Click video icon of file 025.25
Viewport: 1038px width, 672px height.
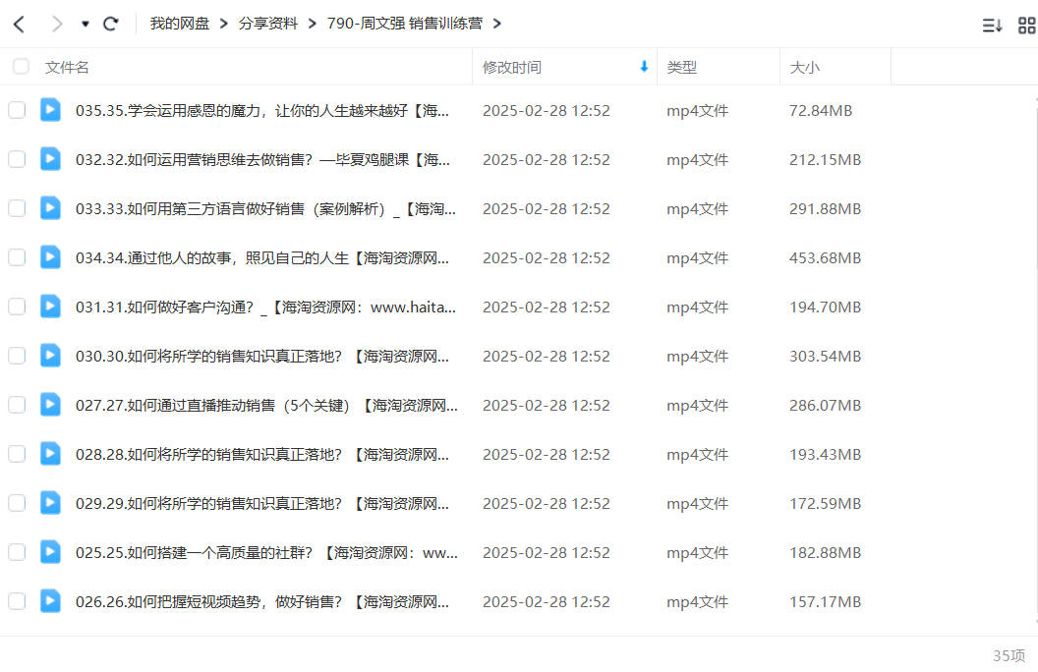tap(50, 552)
